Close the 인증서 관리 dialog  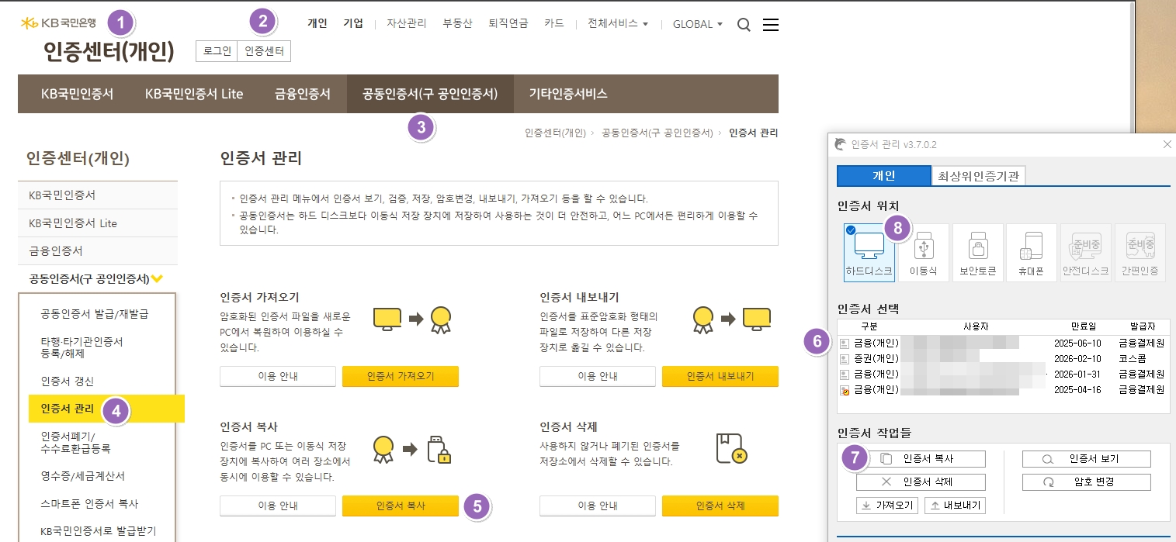1167,144
